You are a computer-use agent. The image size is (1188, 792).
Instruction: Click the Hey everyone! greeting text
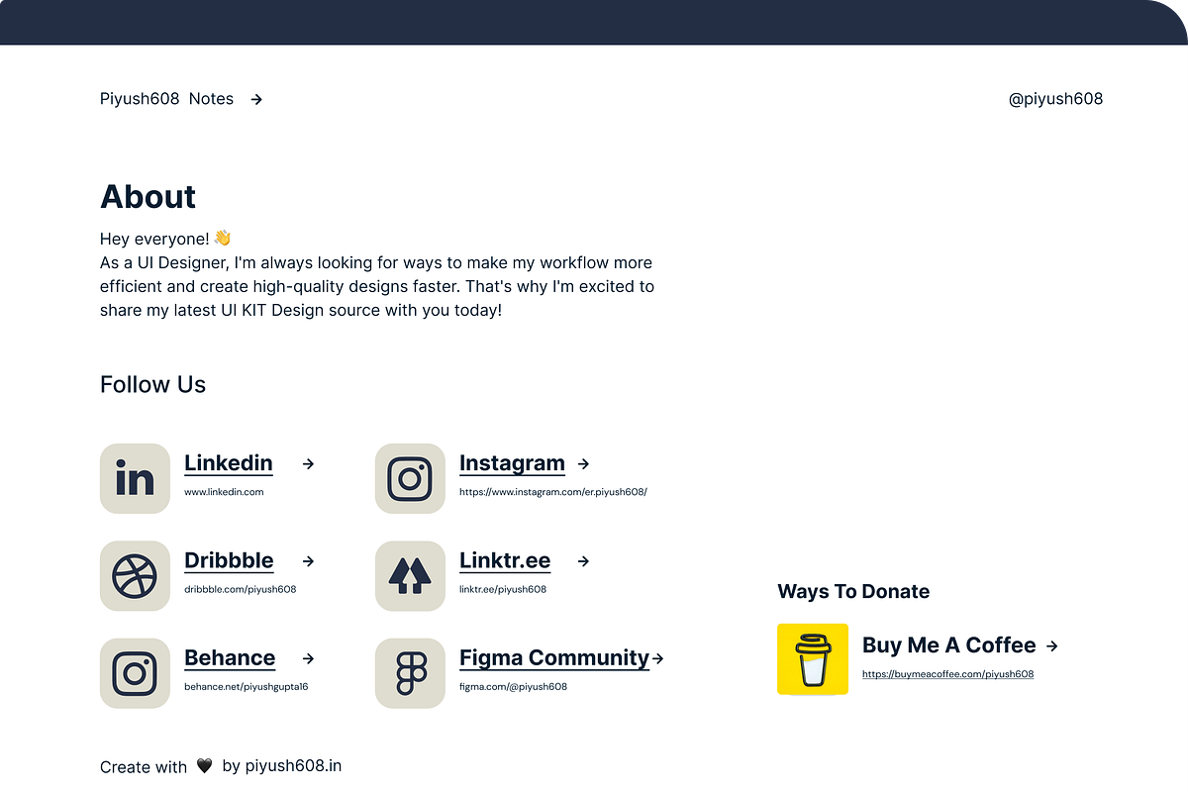tap(154, 239)
